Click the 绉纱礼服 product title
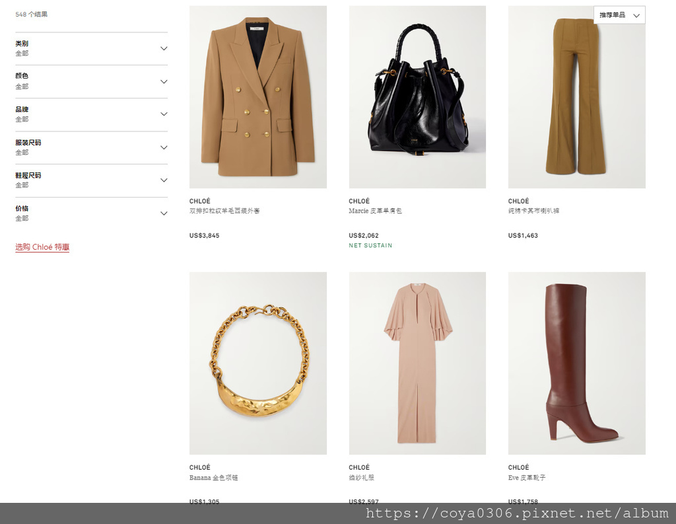676x524 pixels. (x=361, y=477)
